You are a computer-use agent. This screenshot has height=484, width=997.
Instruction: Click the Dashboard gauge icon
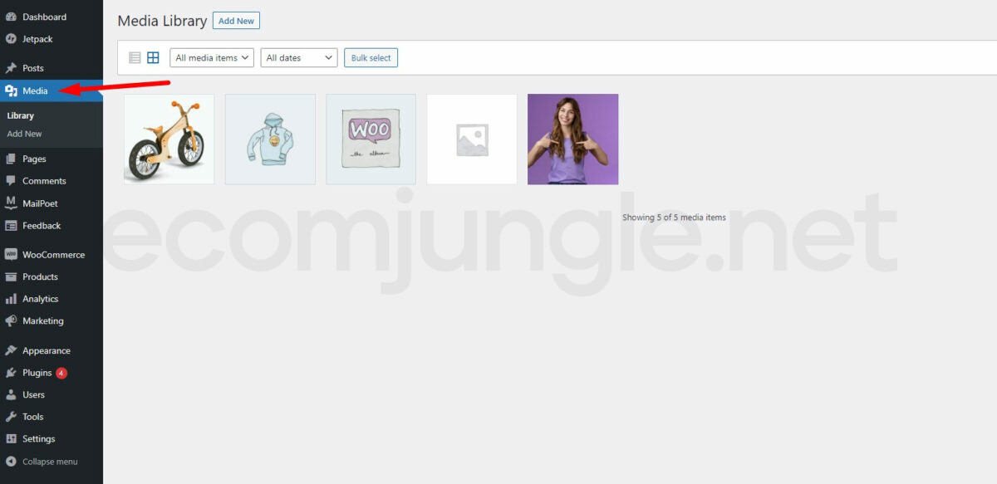[11, 17]
